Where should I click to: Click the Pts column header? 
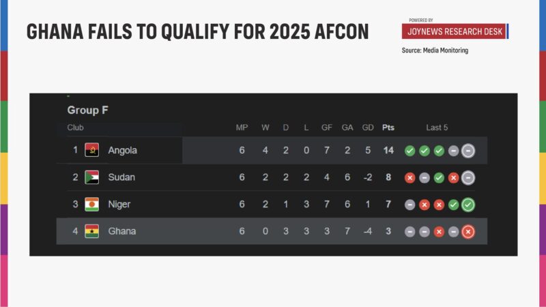[388, 128]
